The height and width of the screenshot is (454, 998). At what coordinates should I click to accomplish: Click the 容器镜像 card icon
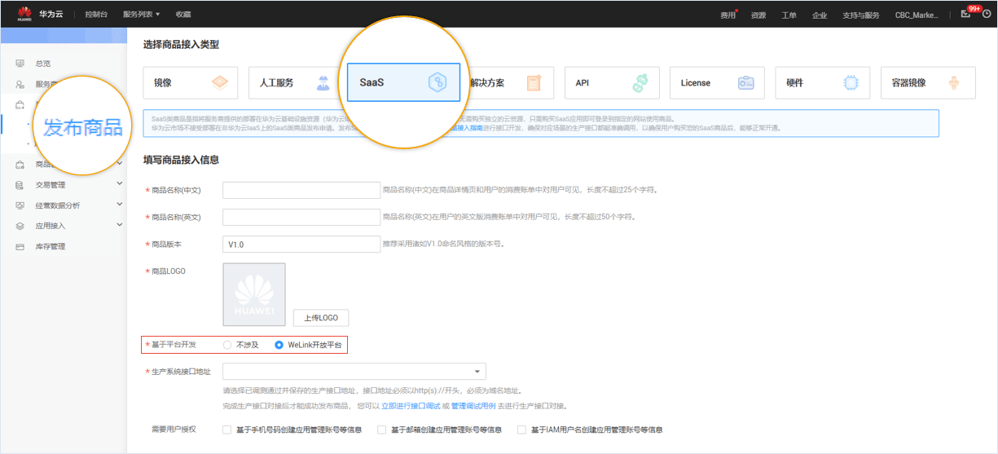(955, 82)
